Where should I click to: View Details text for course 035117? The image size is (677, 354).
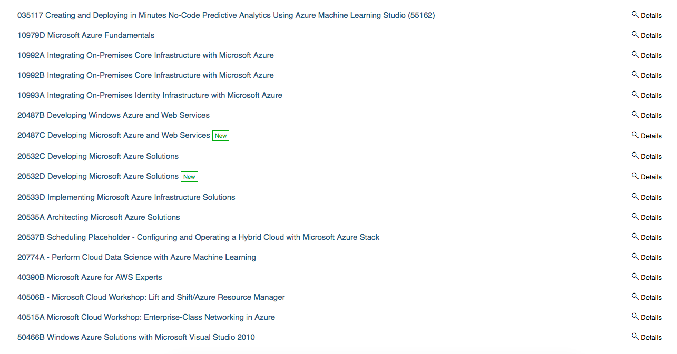pyautogui.click(x=651, y=16)
